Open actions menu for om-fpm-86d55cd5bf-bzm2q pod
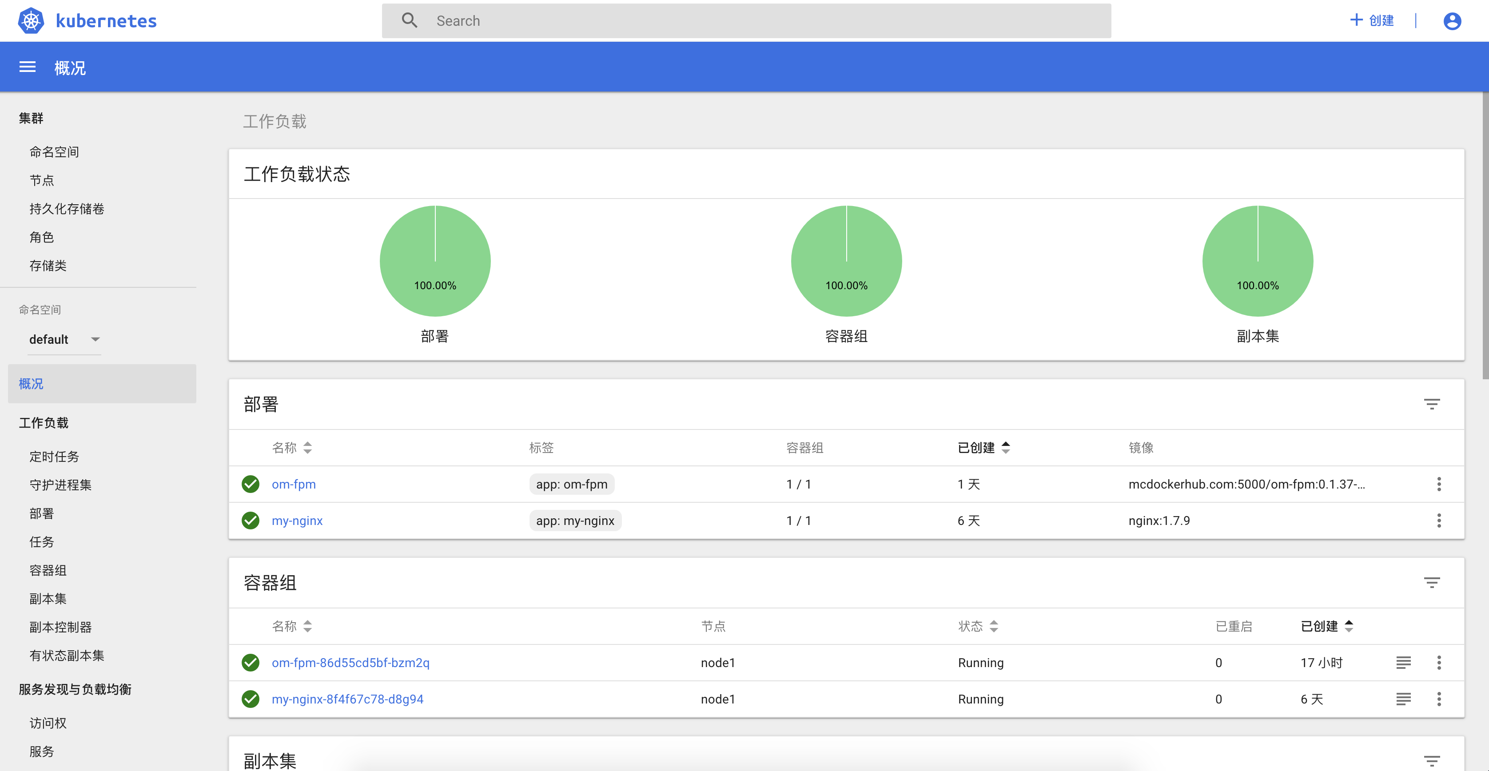Viewport: 1489px width, 771px height. [x=1439, y=662]
